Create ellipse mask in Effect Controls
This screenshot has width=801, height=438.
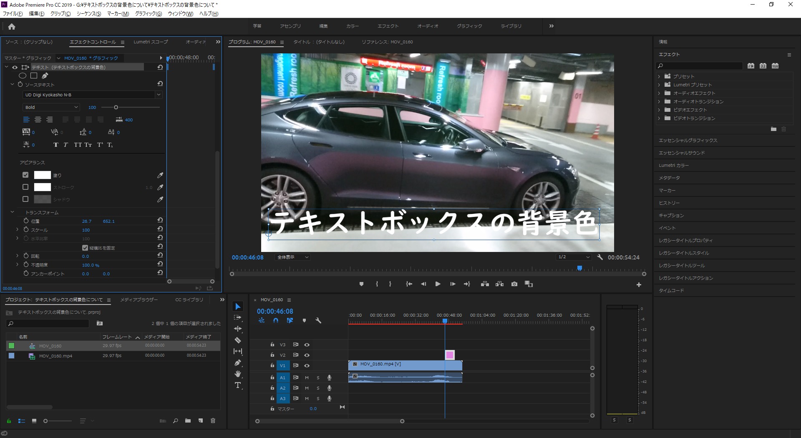[x=23, y=76]
